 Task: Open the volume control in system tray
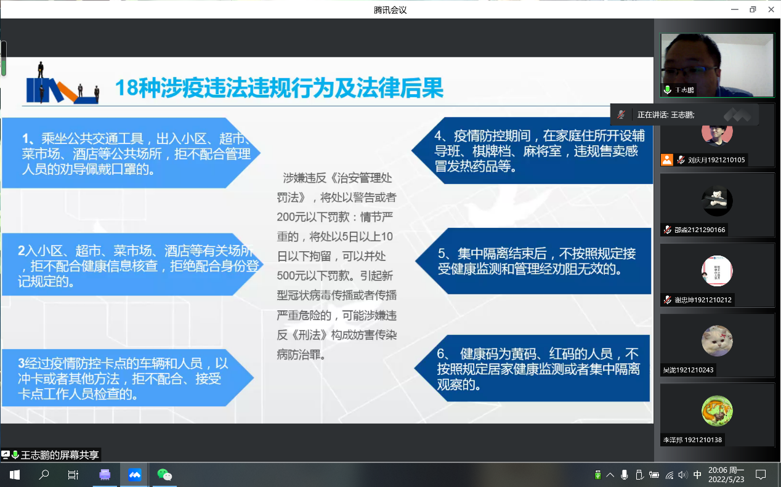(682, 475)
